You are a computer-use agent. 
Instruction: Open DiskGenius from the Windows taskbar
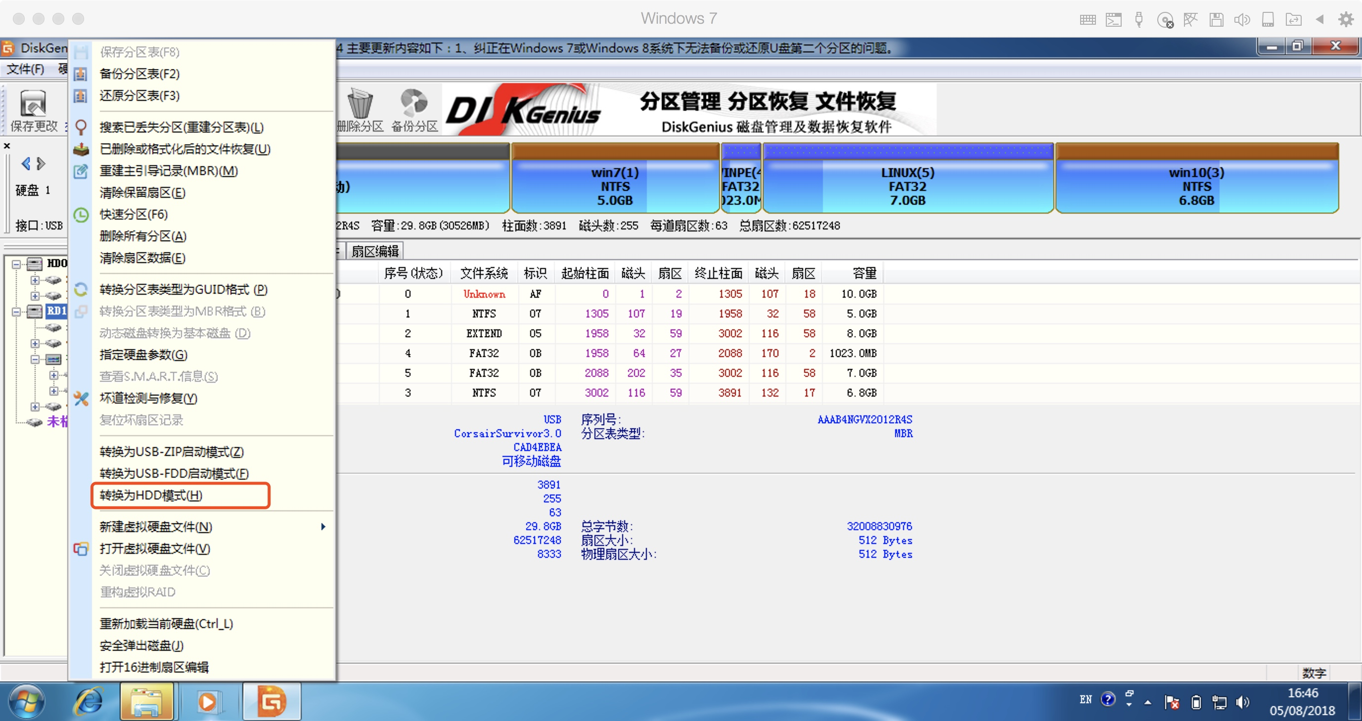pyautogui.click(x=272, y=701)
